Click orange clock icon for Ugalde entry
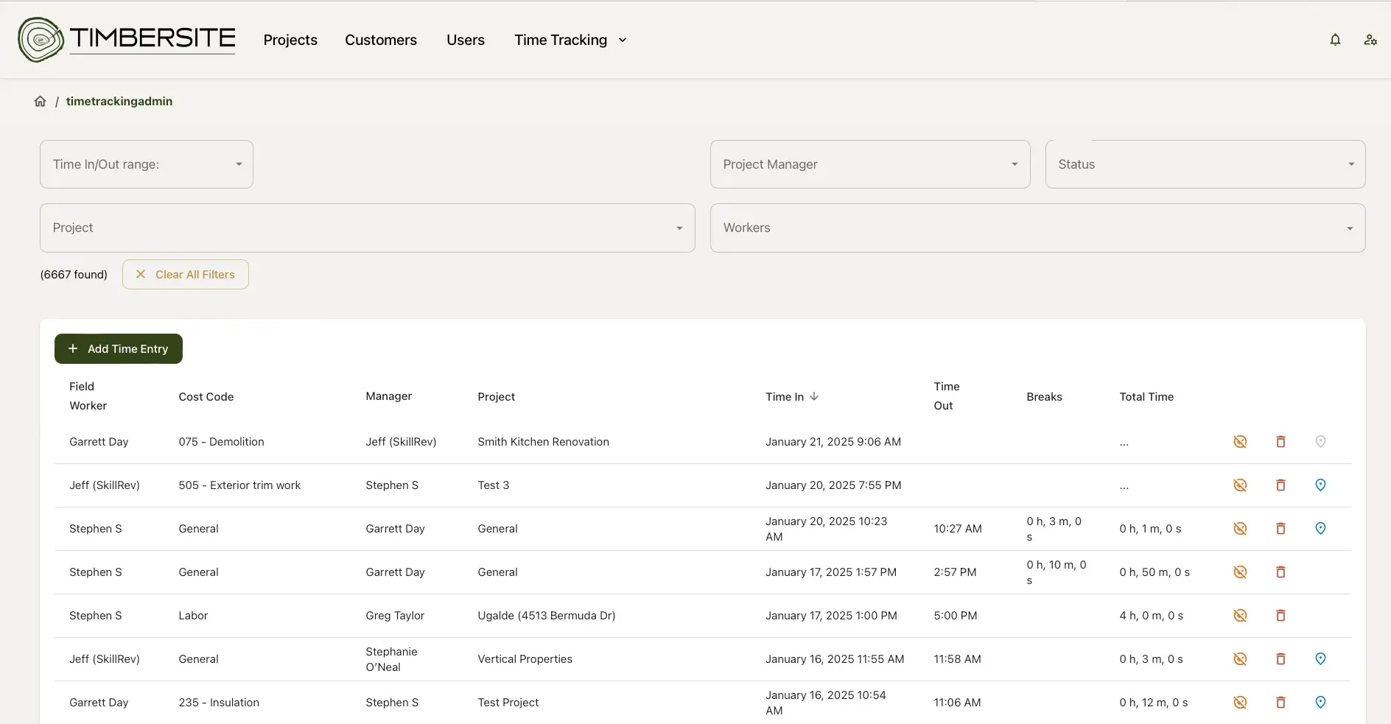 [x=1240, y=616]
